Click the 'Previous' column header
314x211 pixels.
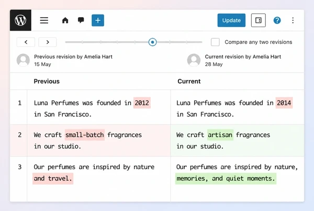coord(47,81)
